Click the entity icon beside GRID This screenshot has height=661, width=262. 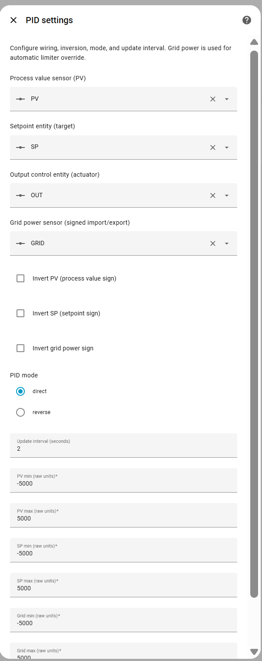(20, 243)
